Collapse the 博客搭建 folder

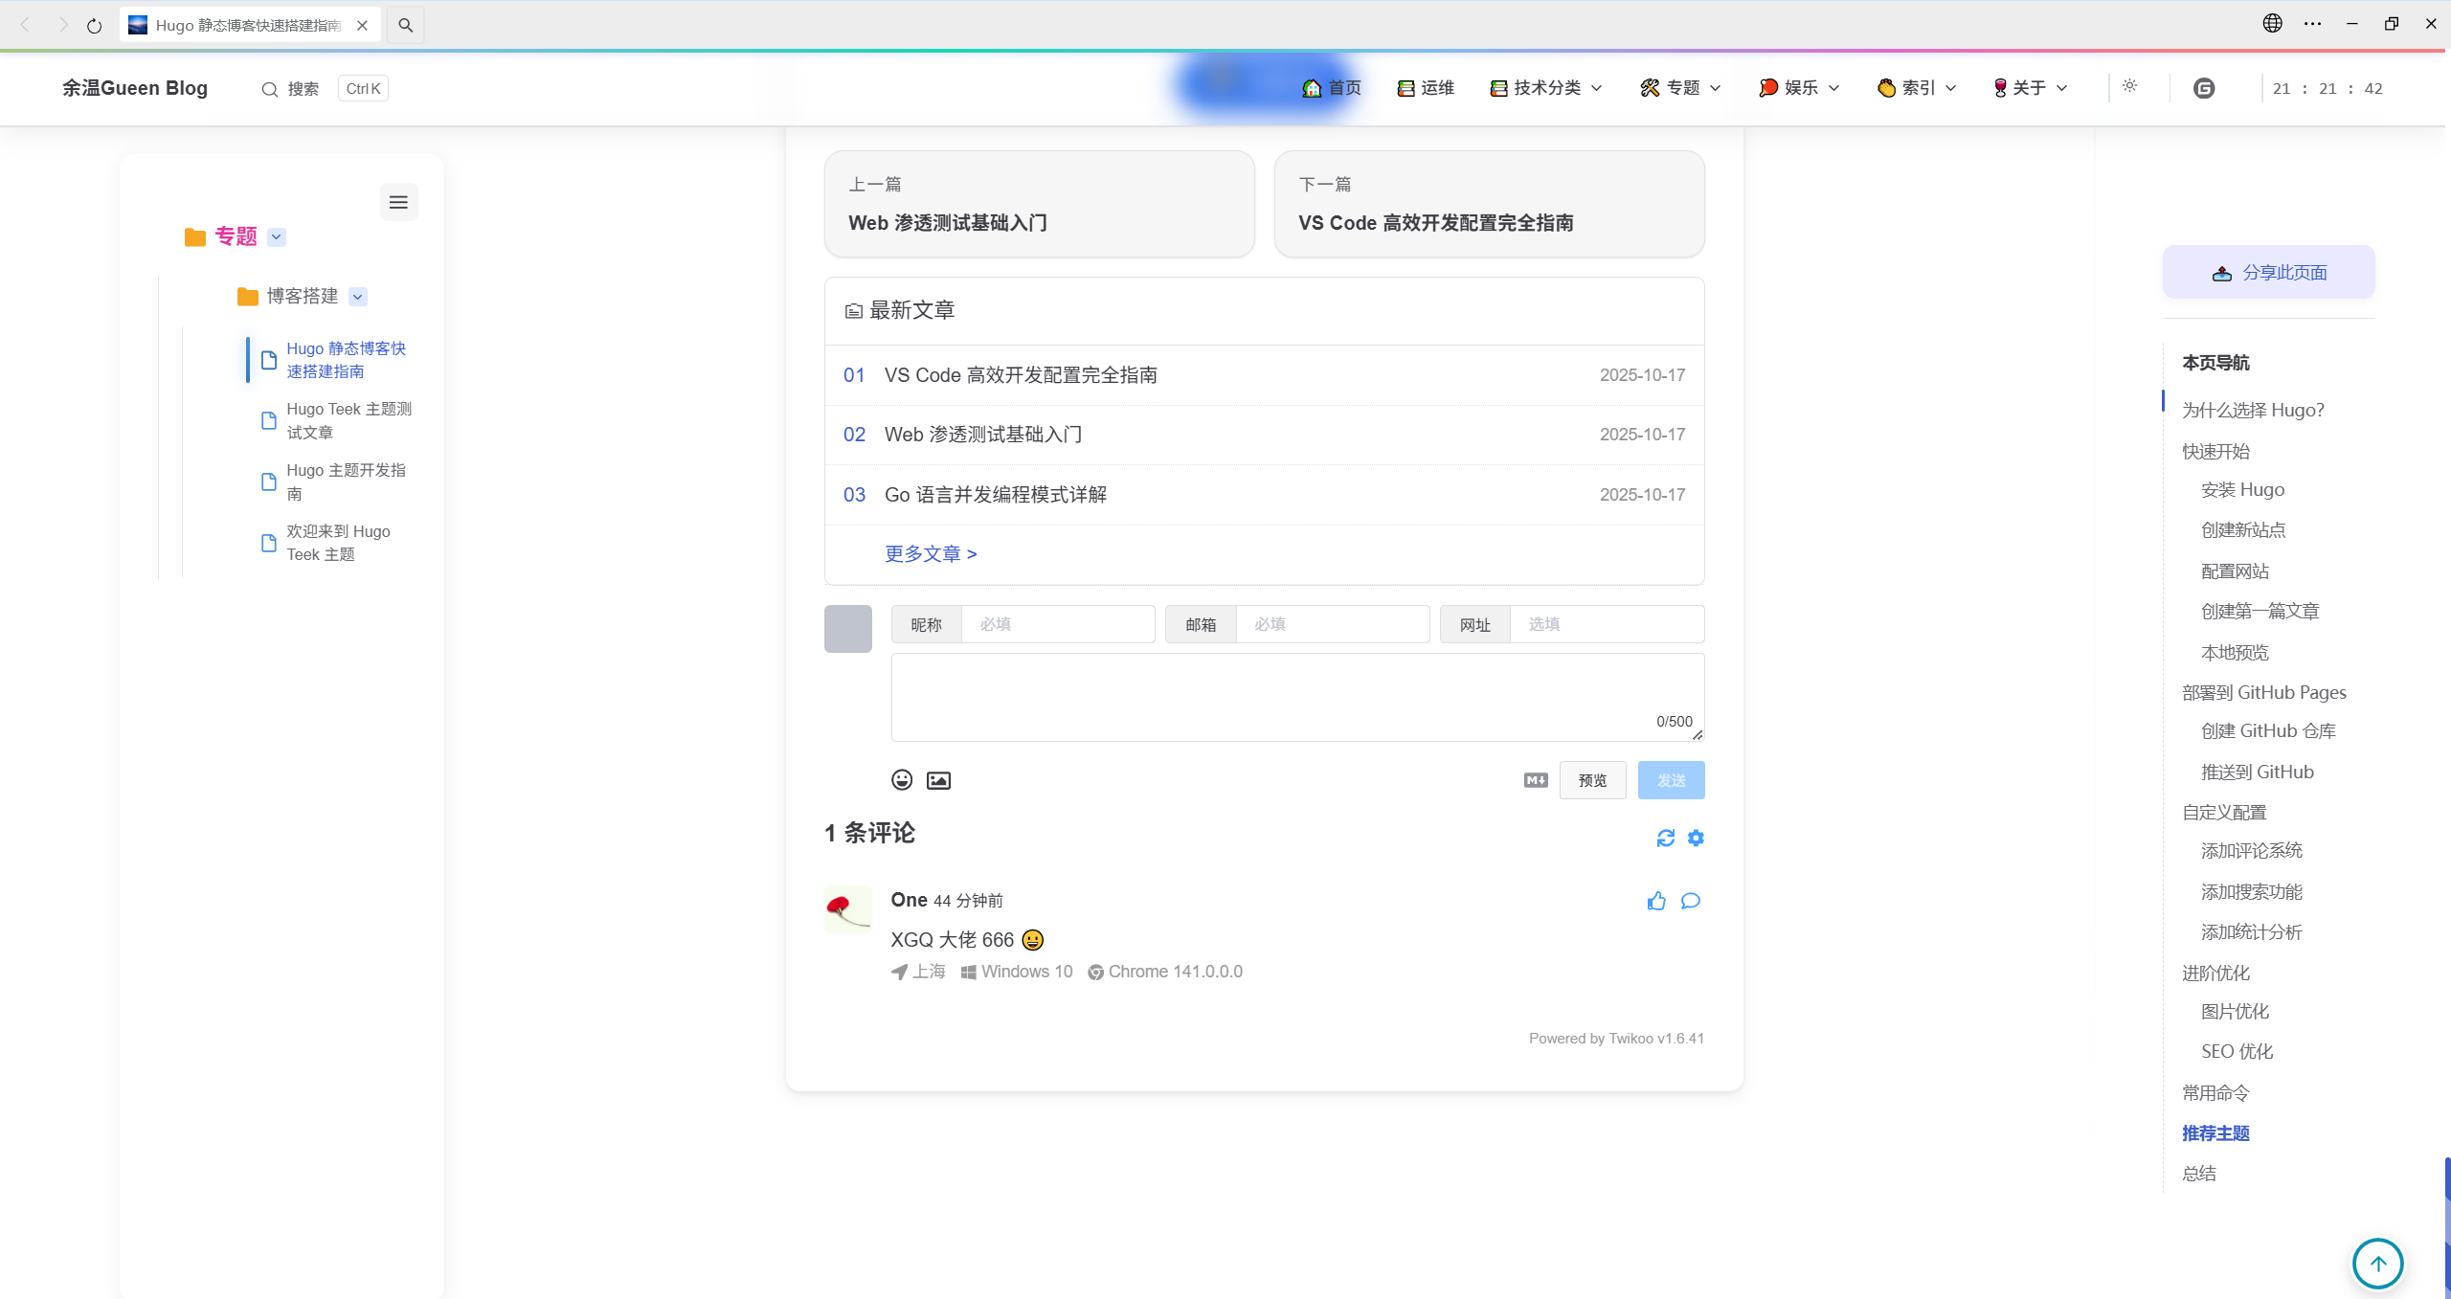357,297
